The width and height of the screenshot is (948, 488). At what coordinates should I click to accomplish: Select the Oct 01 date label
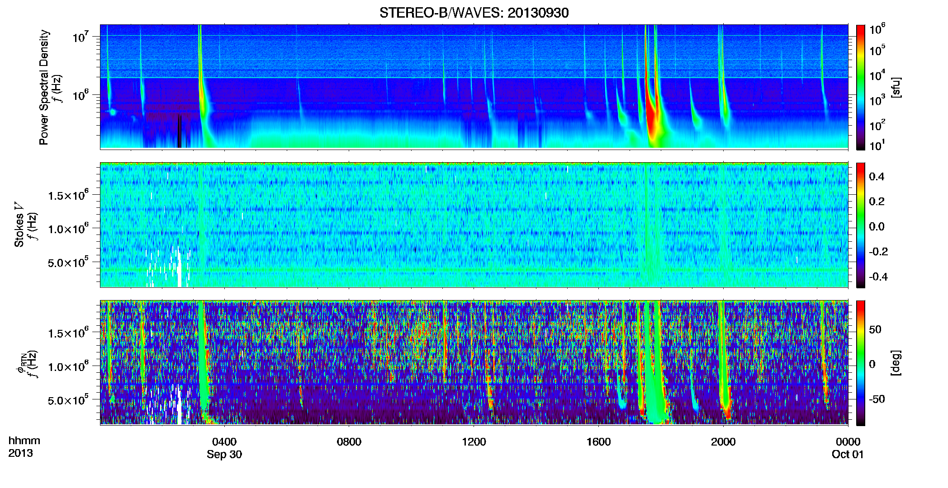point(848,454)
